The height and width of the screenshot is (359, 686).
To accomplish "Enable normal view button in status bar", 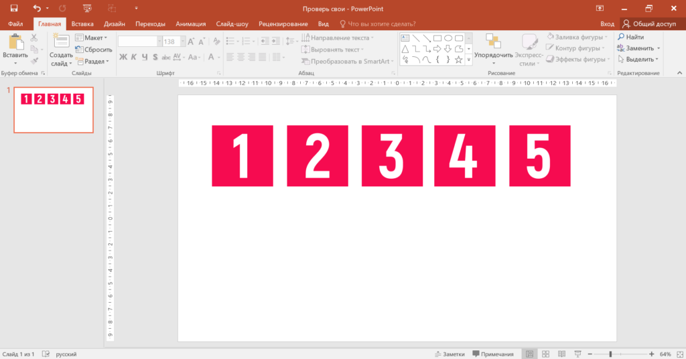I will [x=529, y=354].
